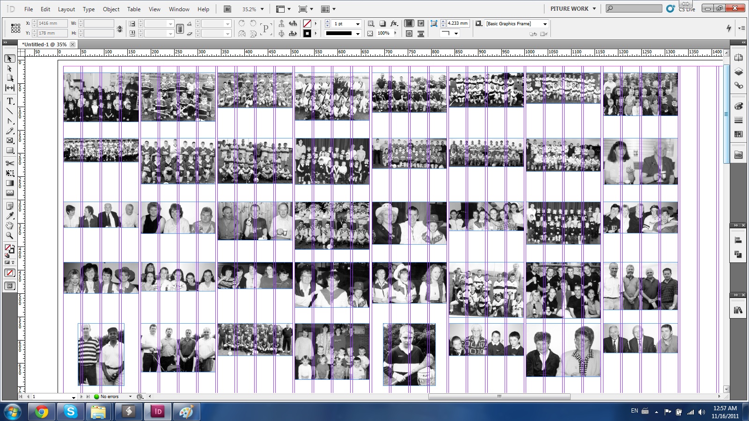Open Adobe Bridge from the application bar
The width and height of the screenshot is (749, 421).
coord(228,9)
